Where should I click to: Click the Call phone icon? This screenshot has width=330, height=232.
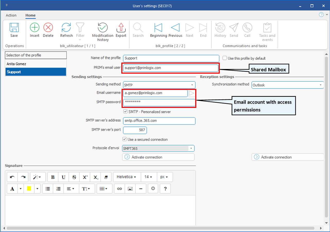(x=247, y=28)
